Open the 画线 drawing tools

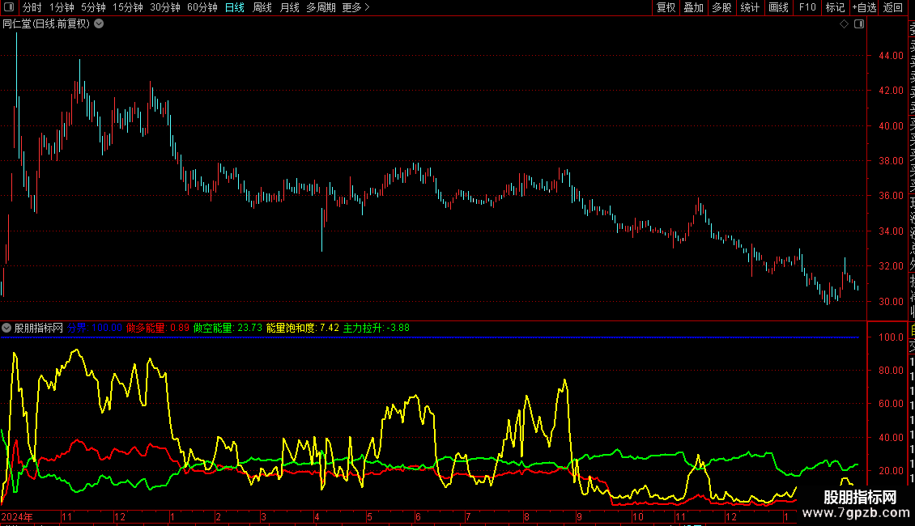click(x=778, y=8)
